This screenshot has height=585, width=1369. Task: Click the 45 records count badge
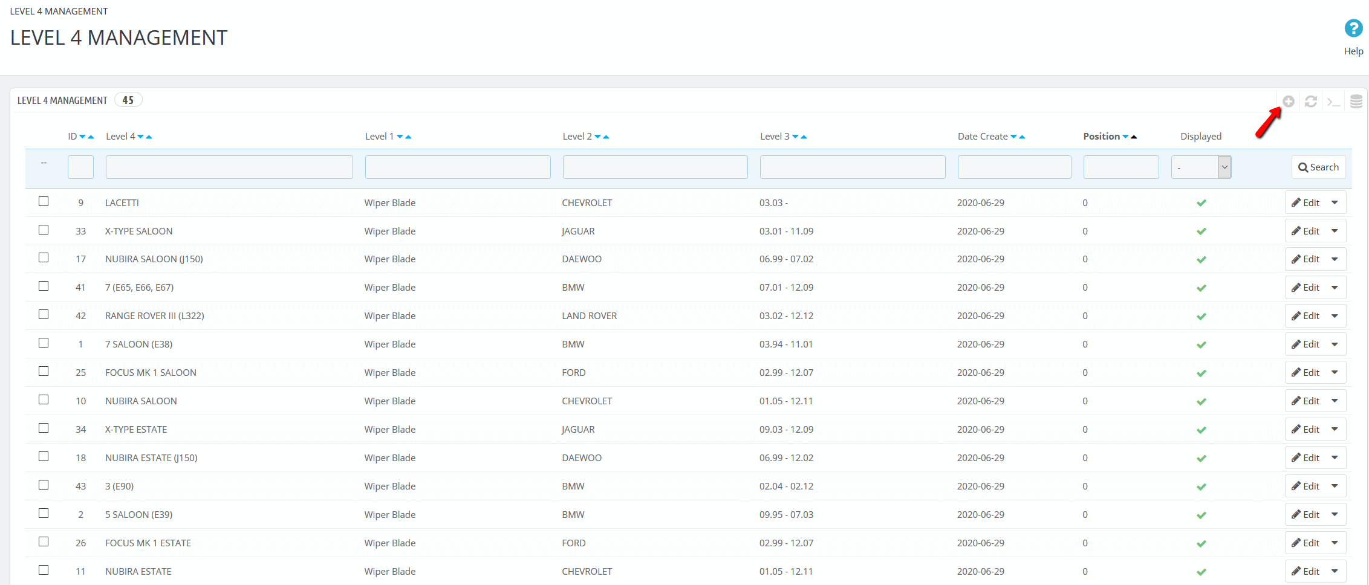pos(128,100)
